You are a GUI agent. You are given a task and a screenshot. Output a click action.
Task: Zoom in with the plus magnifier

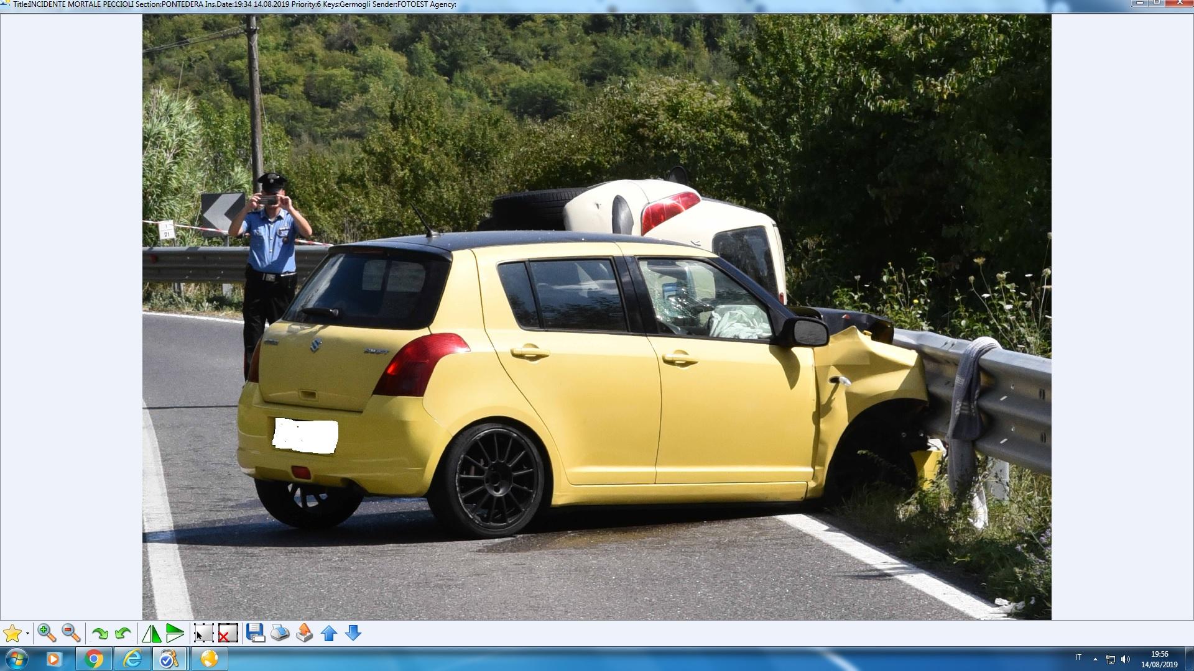pyautogui.click(x=47, y=633)
